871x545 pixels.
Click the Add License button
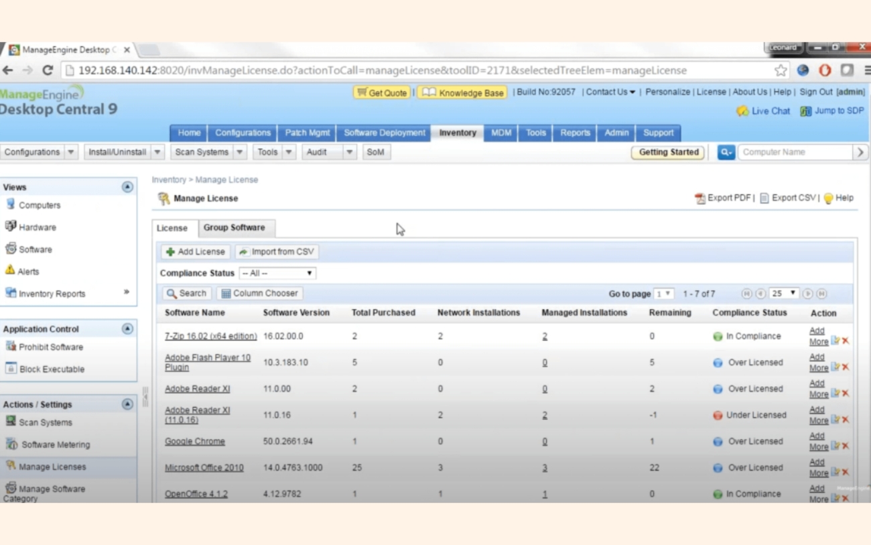point(196,252)
